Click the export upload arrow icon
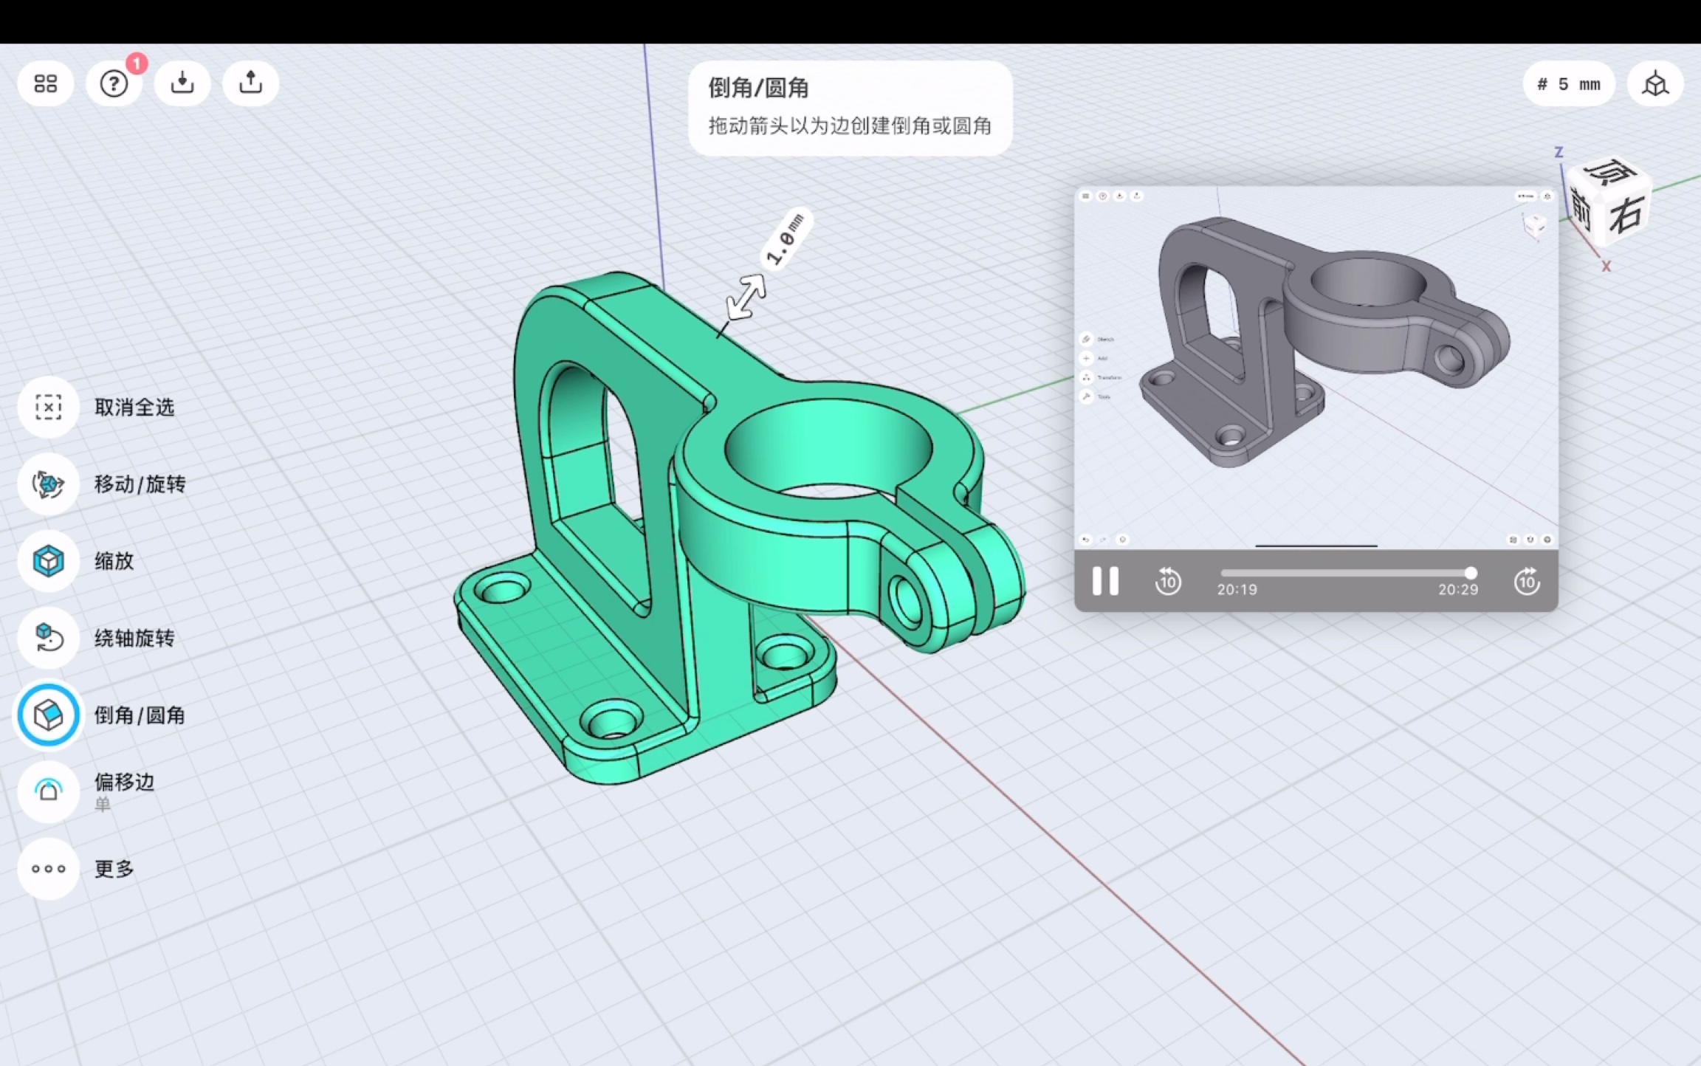This screenshot has height=1066, width=1701. pyautogui.click(x=251, y=83)
